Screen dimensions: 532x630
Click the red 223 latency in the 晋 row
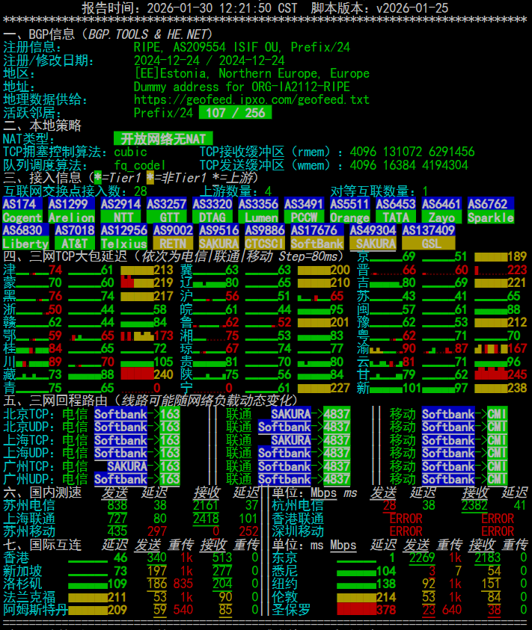coord(517,270)
